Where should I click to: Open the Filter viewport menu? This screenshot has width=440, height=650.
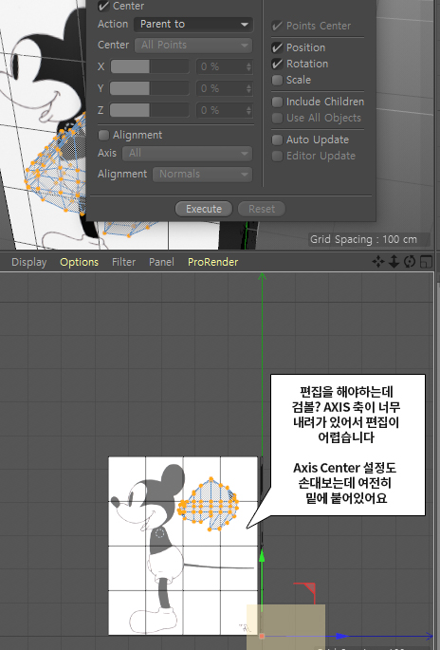[x=123, y=262]
